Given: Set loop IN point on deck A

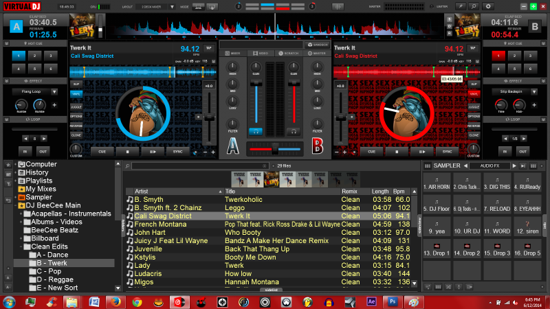Looking at the screenshot, I should click(25, 152).
